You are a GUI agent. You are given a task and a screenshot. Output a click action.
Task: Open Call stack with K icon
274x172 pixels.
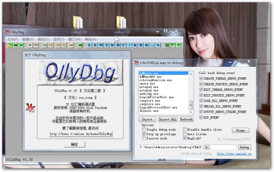(135, 45)
